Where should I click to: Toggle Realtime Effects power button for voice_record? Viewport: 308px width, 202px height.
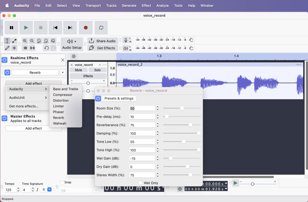tap(5, 60)
